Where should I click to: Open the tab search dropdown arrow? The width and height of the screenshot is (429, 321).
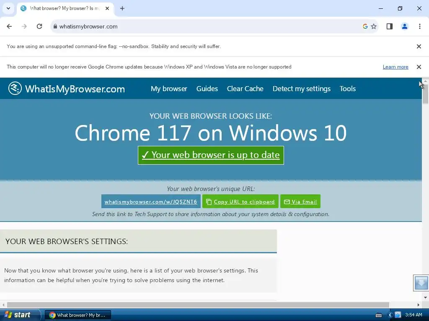(8, 8)
